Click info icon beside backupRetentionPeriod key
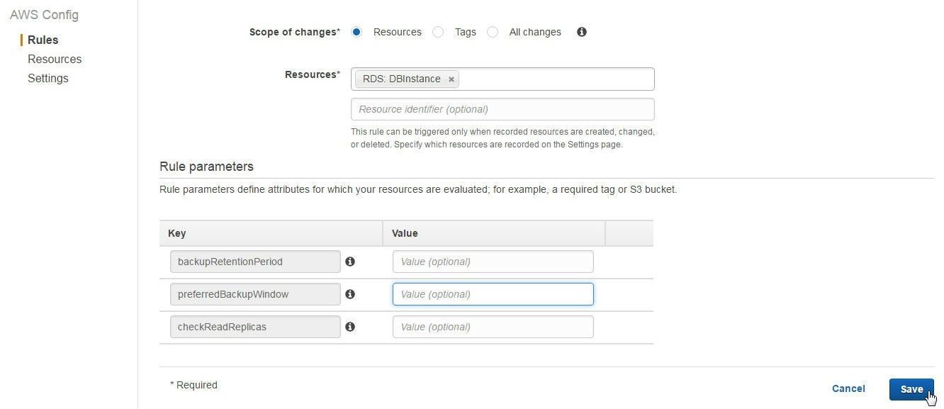The width and height of the screenshot is (944, 409). 349,262
